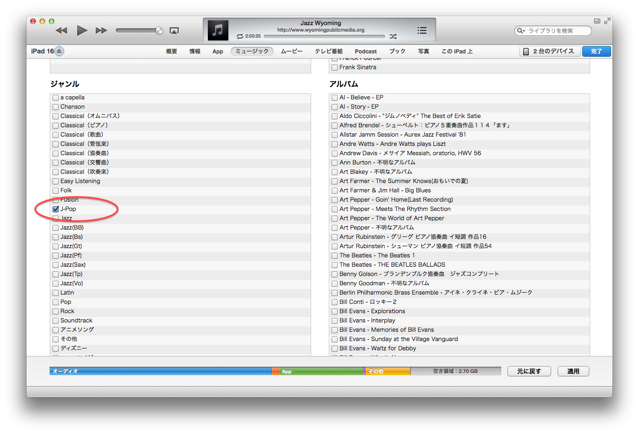Check the Jazz(BB) genre checkbox
Image resolution: width=639 pixels, height=434 pixels.
(x=56, y=228)
